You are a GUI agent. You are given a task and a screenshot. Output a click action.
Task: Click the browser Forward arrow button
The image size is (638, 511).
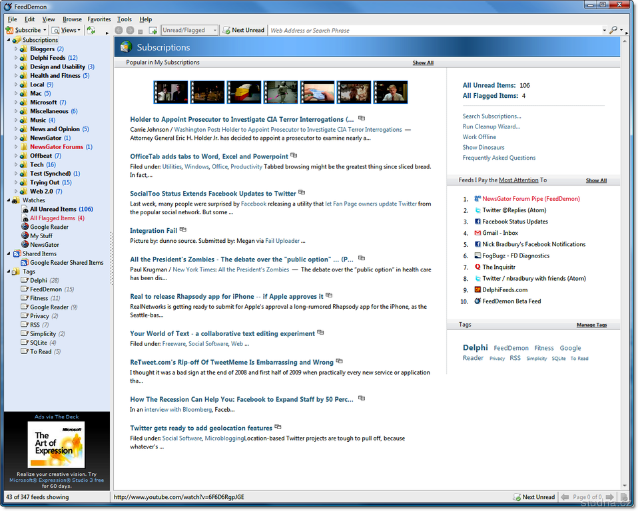pyautogui.click(x=130, y=30)
